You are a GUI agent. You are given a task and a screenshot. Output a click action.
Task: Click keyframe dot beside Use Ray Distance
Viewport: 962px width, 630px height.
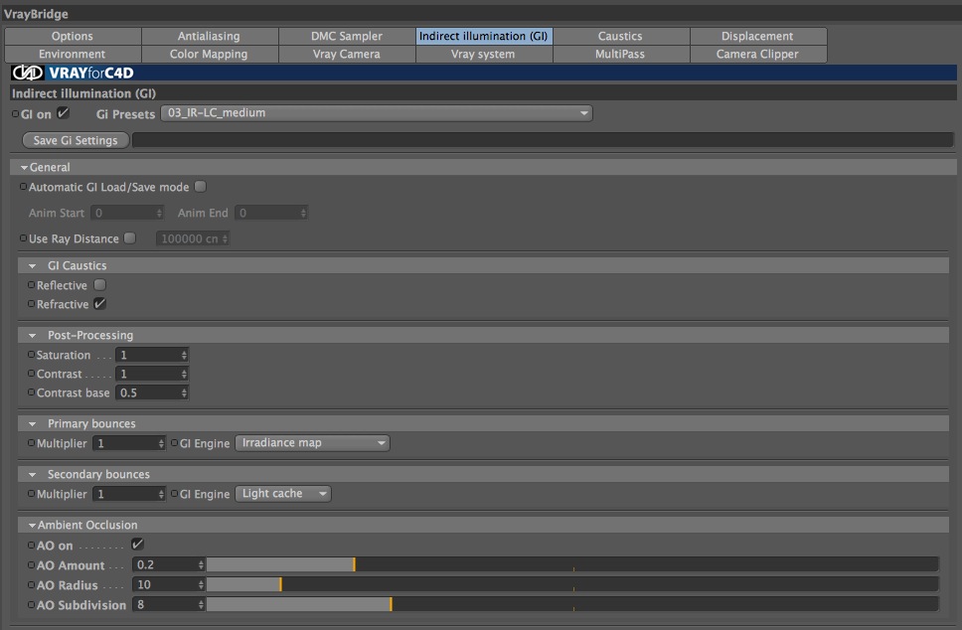(x=23, y=238)
